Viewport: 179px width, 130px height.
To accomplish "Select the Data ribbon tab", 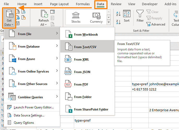I will point(100,4).
